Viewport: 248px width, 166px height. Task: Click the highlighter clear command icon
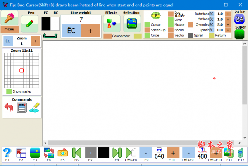click(x=34, y=108)
